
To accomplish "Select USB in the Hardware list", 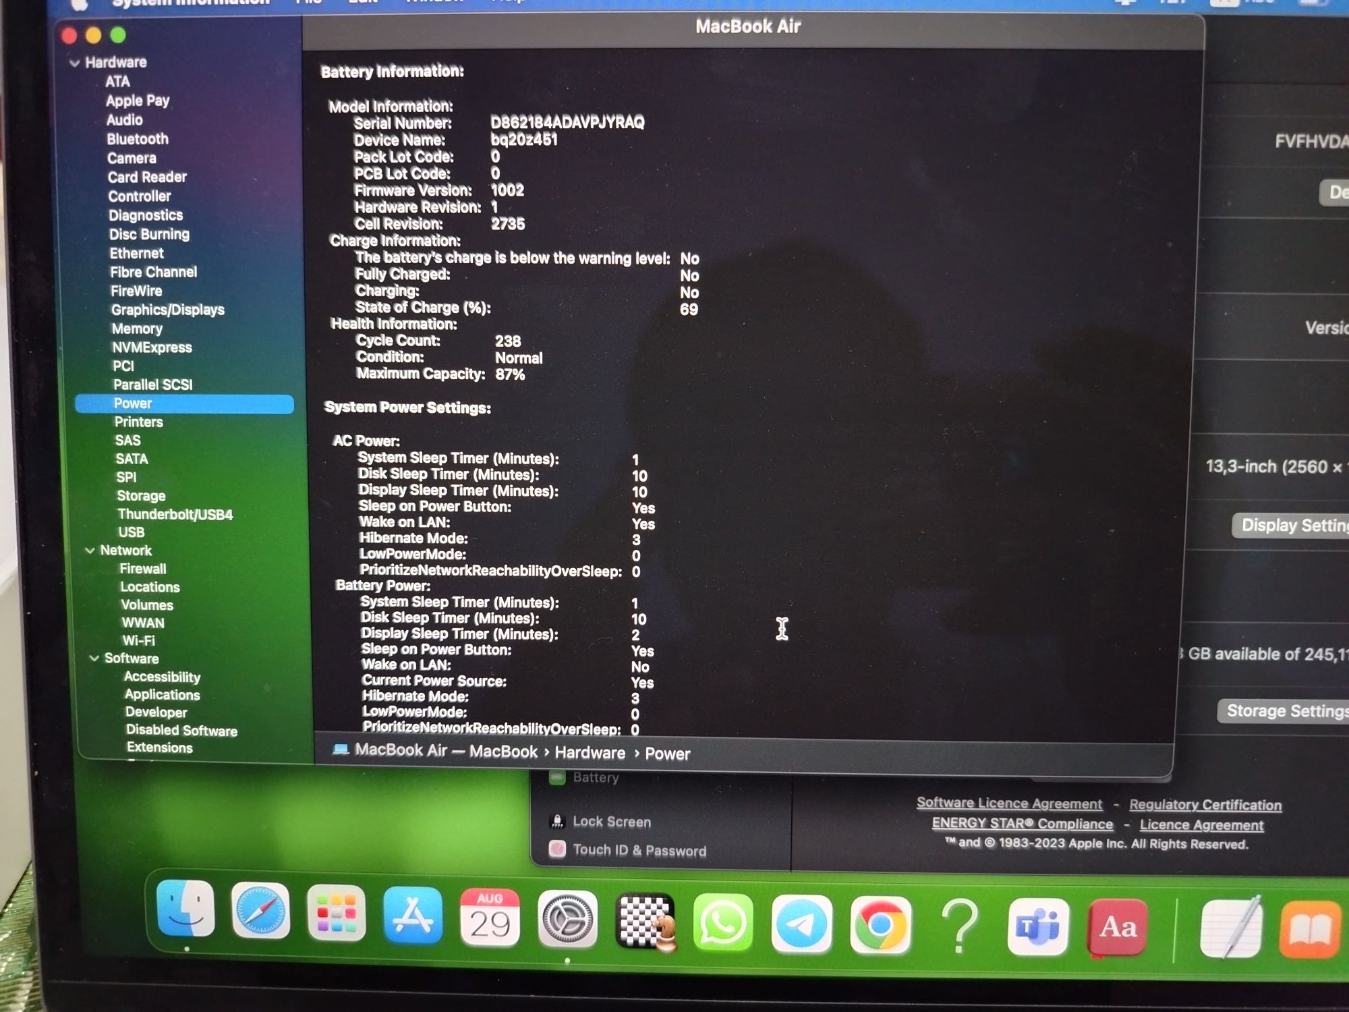I will click(x=132, y=532).
